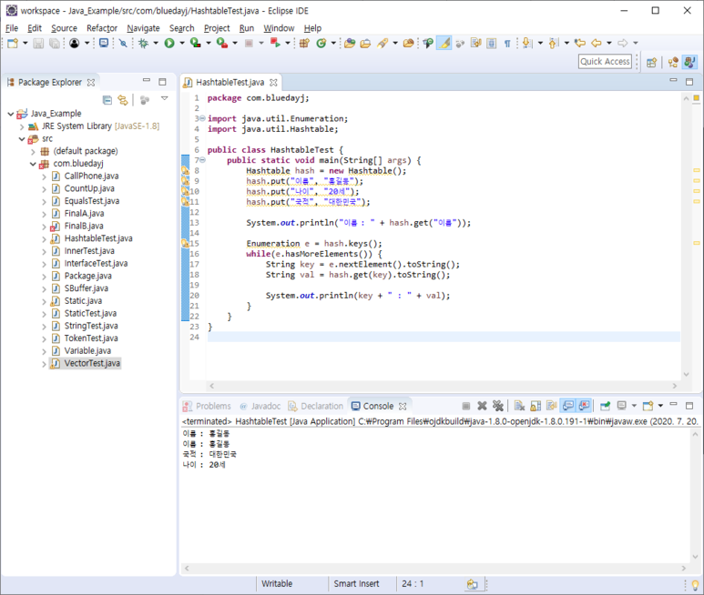Switch to the Problems tab
Viewport: 704px width, 595px height.
pyautogui.click(x=207, y=407)
